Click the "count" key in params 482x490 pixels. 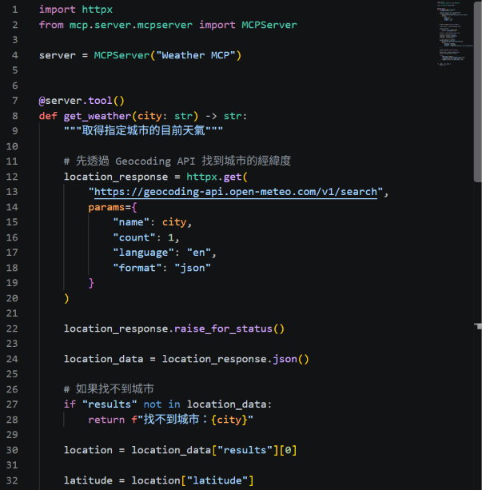[x=134, y=237]
